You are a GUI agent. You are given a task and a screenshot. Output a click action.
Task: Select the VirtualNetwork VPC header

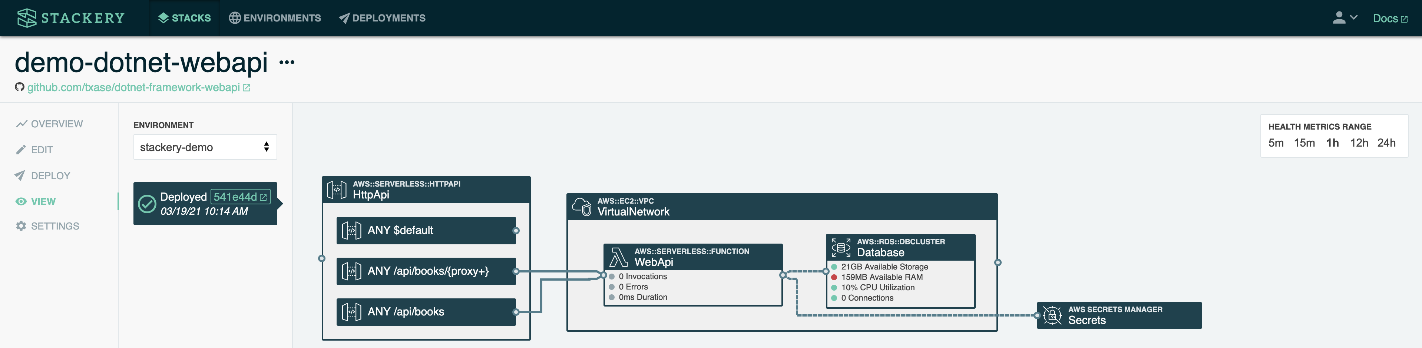(782, 207)
